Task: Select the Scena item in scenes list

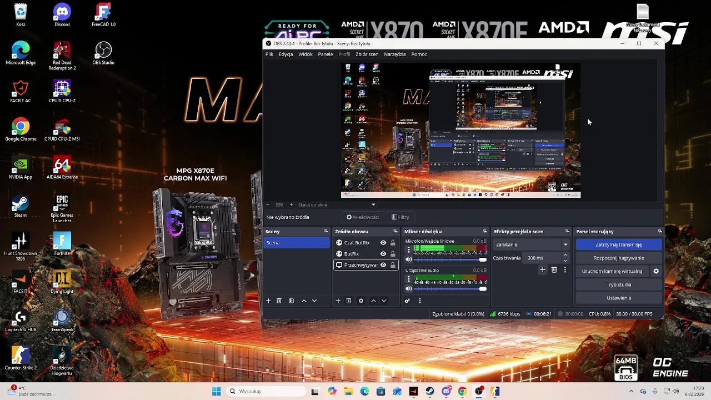Action: pos(297,243)
